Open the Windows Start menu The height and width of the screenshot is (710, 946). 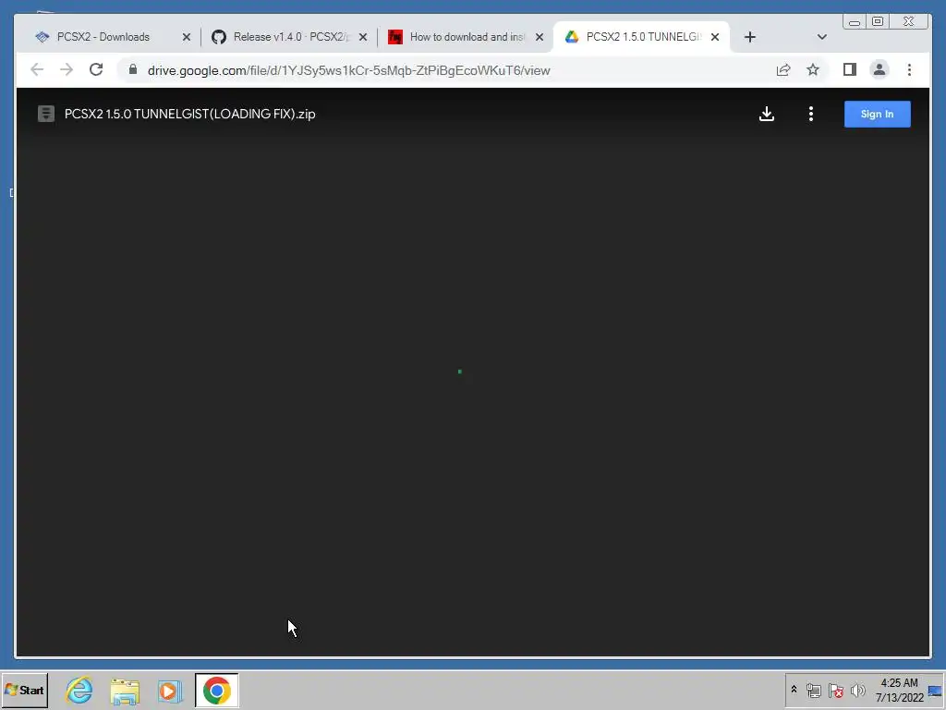[25, 690]
